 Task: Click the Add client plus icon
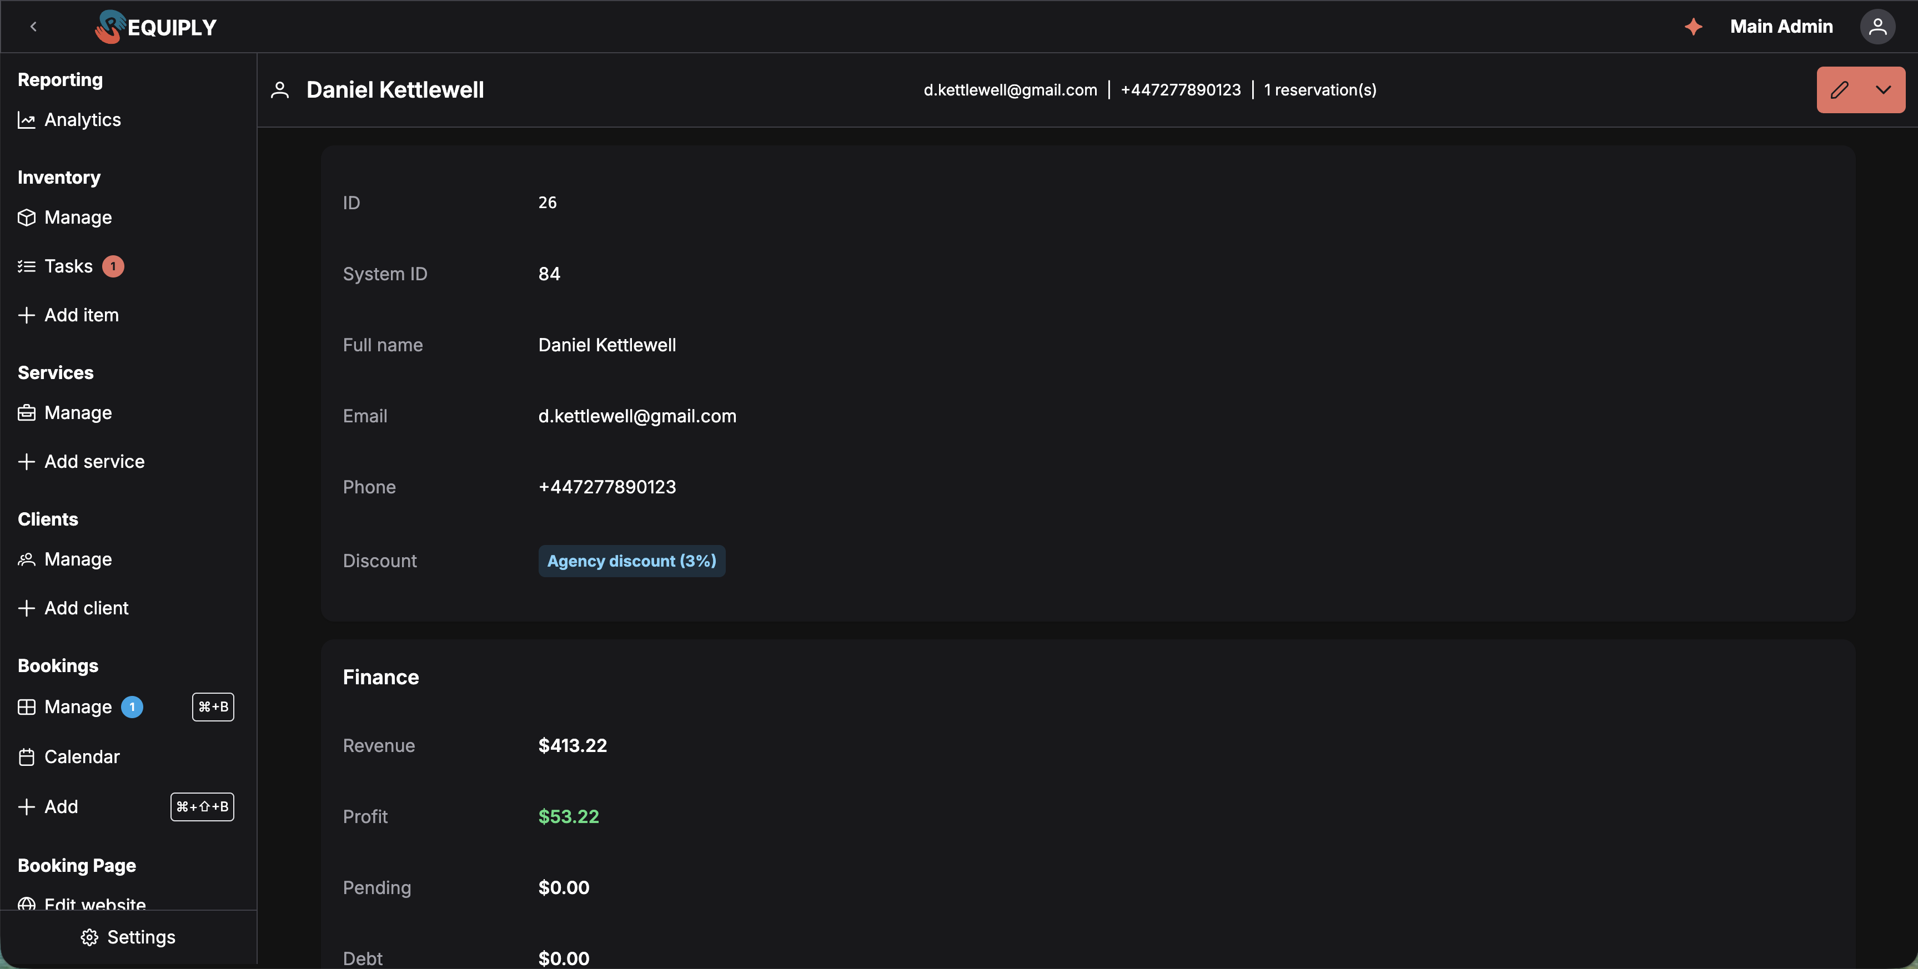click(27, 609)
